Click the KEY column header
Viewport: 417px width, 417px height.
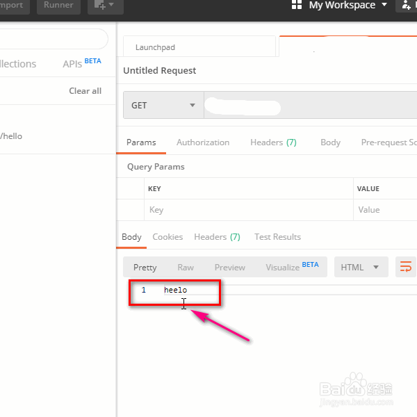point(154,189)
